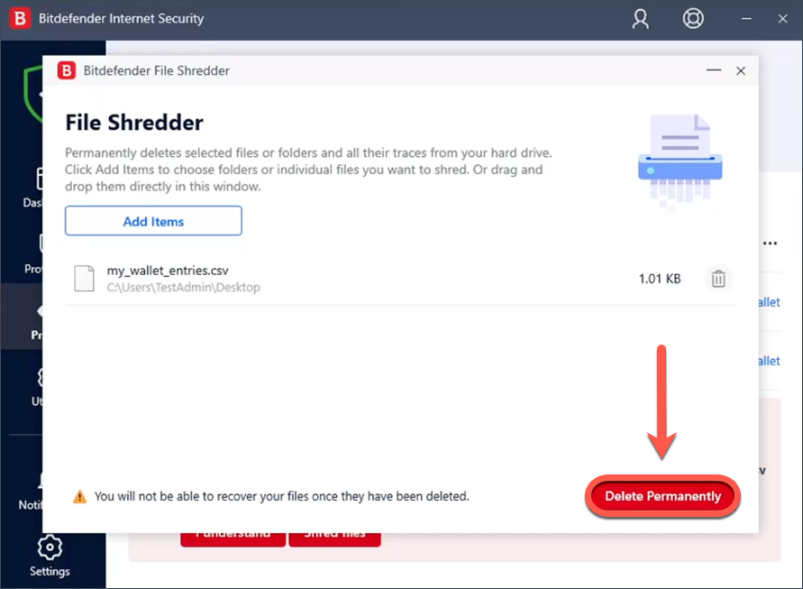
Task: Click the file icon beside my_wallet_entries.csv
Action: coord(84,279)
